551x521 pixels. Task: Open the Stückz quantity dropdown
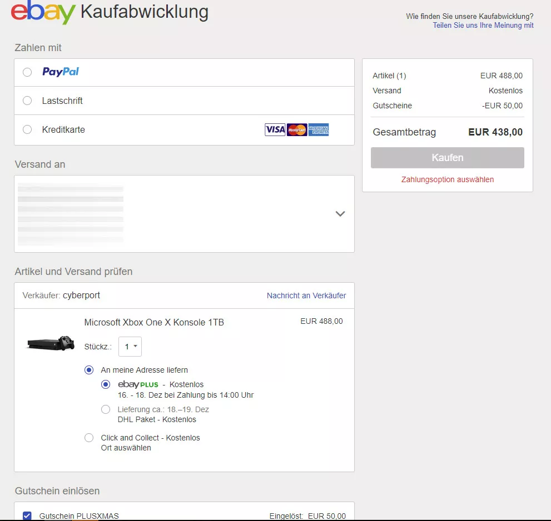point(130,346)
